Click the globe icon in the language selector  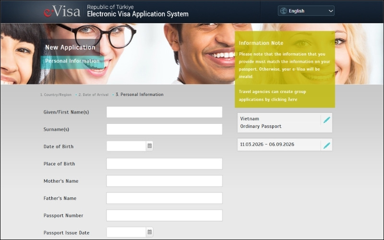coord(284,11)
